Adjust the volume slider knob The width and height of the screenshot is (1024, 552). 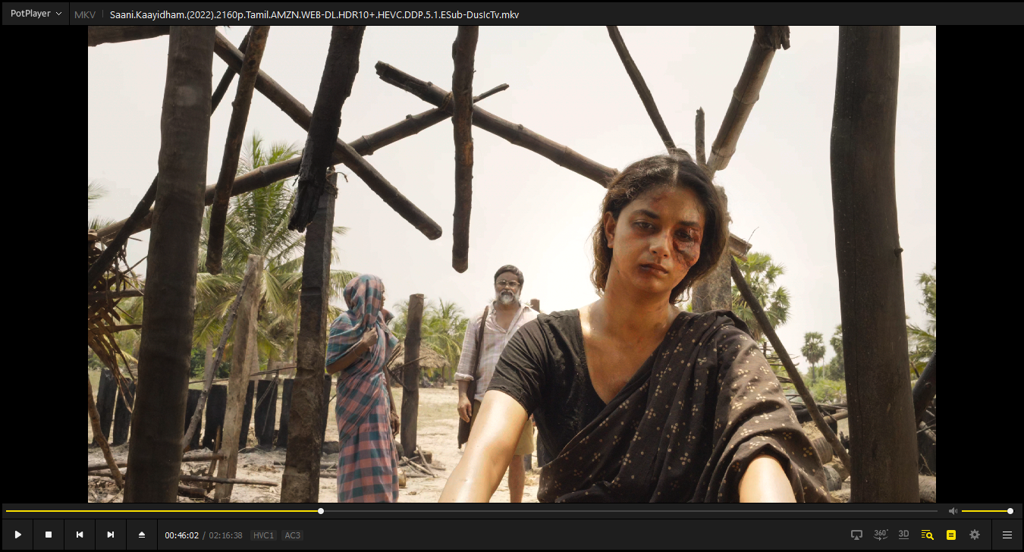pyautogui.click(x=1010, y=511)
